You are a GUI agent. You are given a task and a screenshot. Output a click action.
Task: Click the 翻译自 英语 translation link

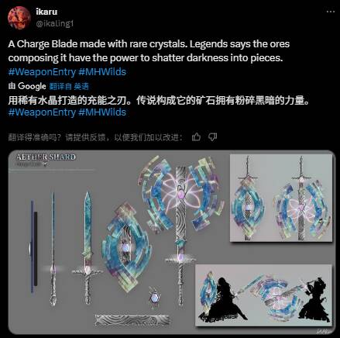(x=69, y=86)
